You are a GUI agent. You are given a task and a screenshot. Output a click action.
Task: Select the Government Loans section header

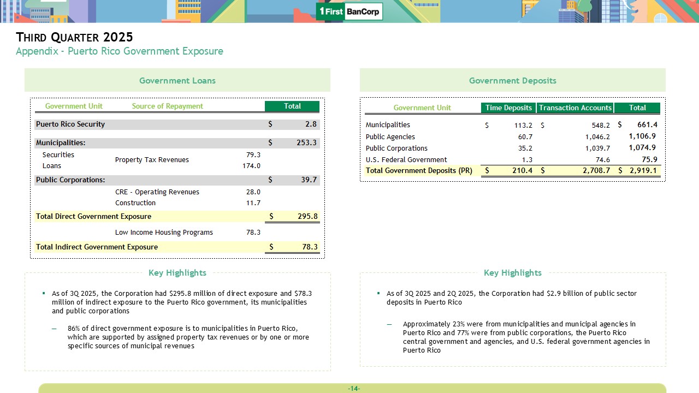coord(177,80)
